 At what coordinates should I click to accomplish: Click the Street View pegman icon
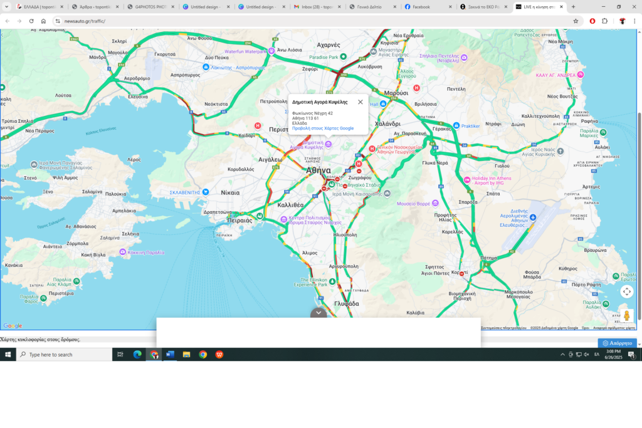626,315
